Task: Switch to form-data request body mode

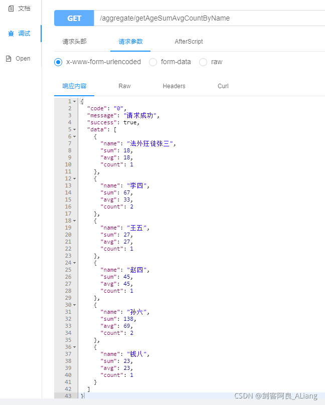Action: pos(152,62)
